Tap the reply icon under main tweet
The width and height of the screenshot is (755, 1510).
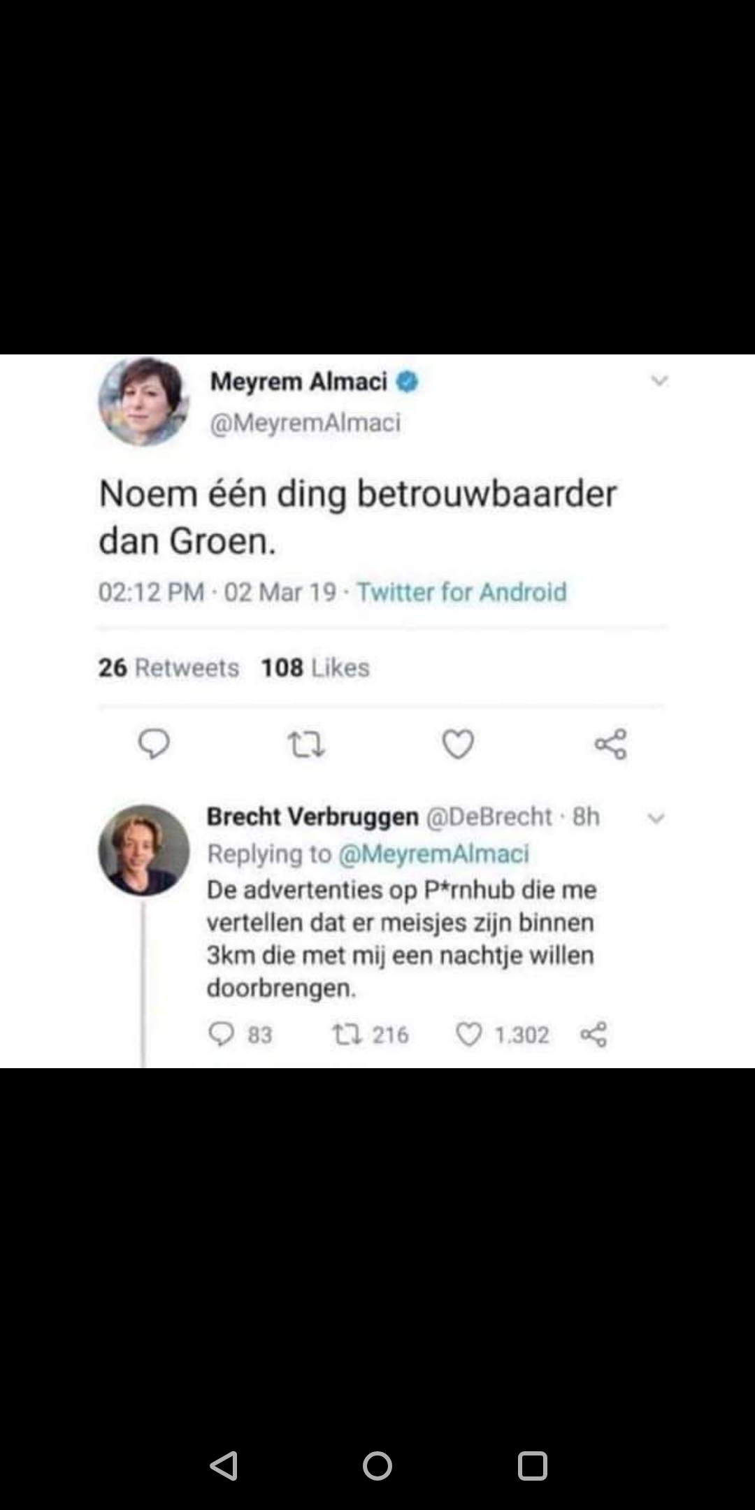(x=154, y=744)
